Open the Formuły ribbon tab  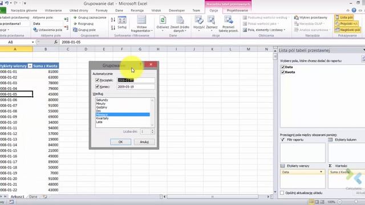point(102,10)
